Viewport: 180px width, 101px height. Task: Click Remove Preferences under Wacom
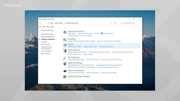click(x=93, y=73)
